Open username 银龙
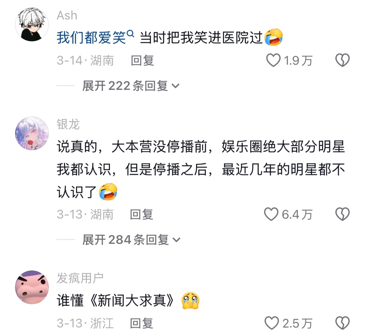 pos(68,124)
